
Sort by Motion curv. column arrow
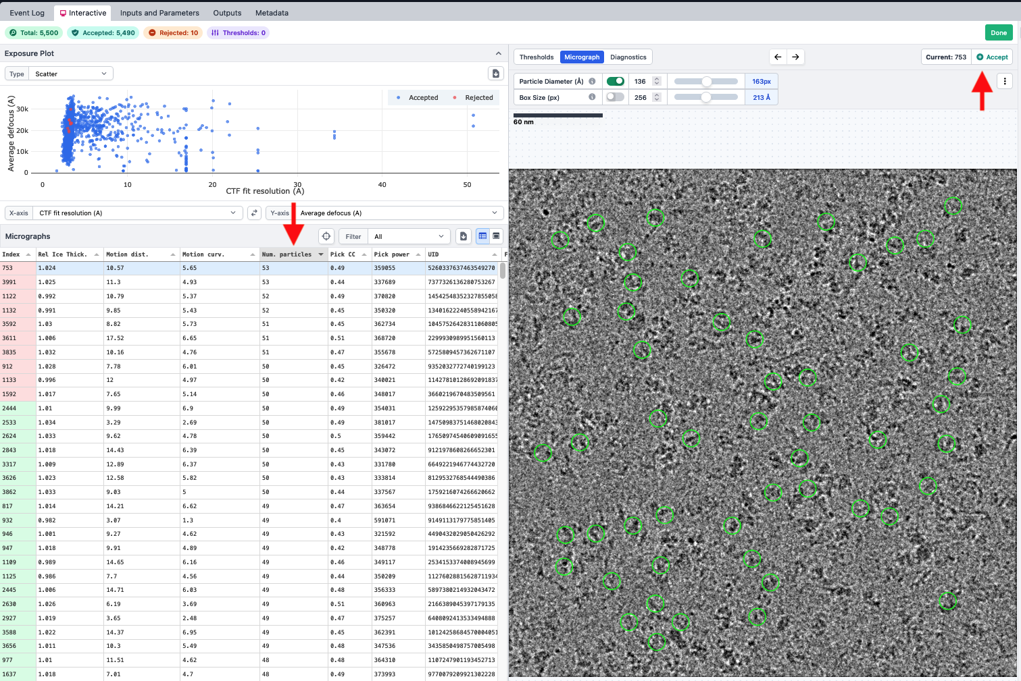coord(253,254)
